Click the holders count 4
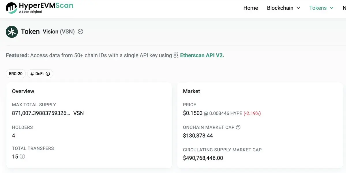The height and width of the screenshot is (173, 346). (x=14, y=136)
